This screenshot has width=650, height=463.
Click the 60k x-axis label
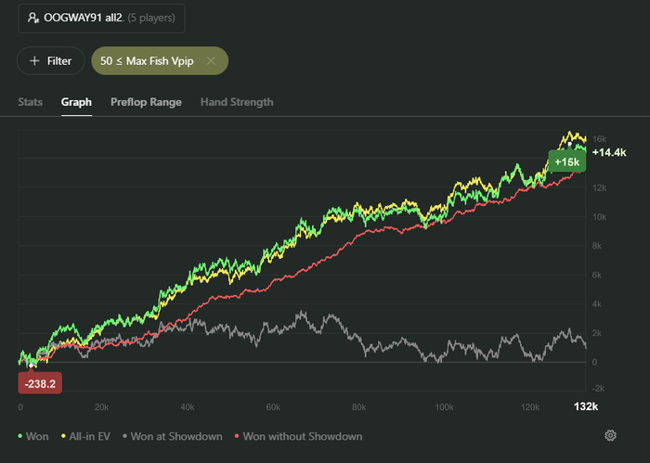point(274,407)
